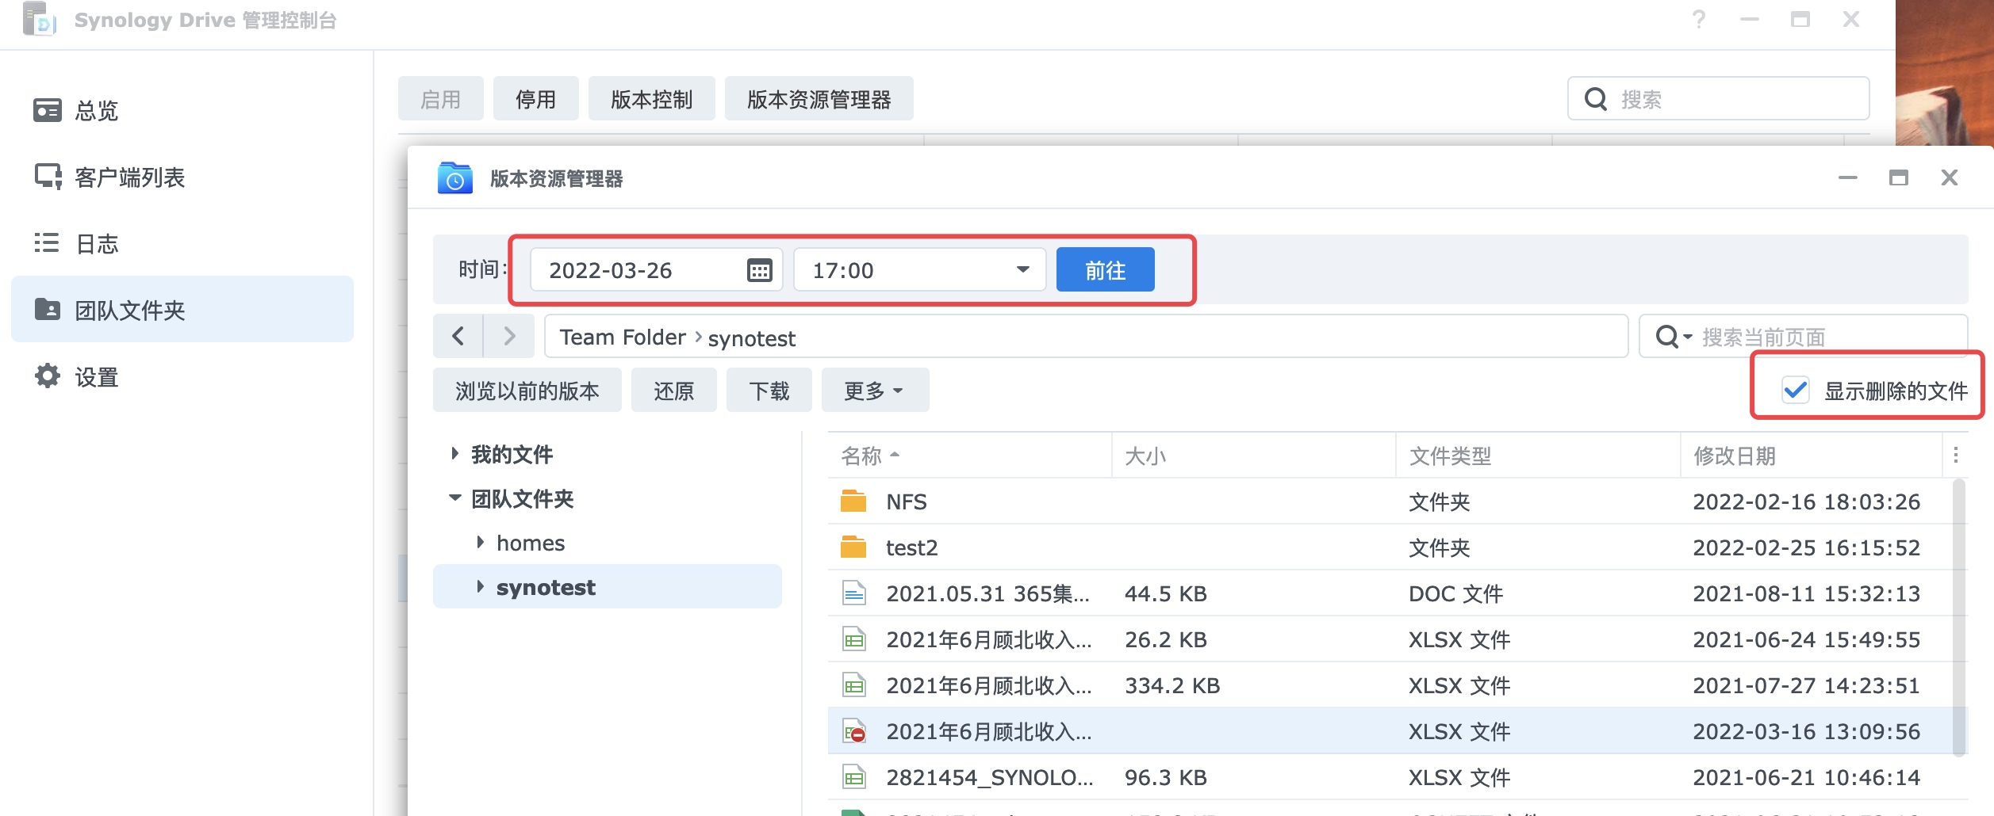Focus the main 搜索 search field
Image resolution: width=1994 pixels, height=816 pixels.
[x=1719, y=99]
